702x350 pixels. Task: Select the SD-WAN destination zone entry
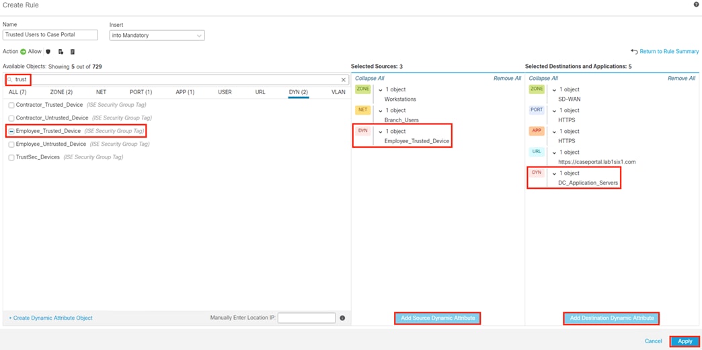coord(569,99)
